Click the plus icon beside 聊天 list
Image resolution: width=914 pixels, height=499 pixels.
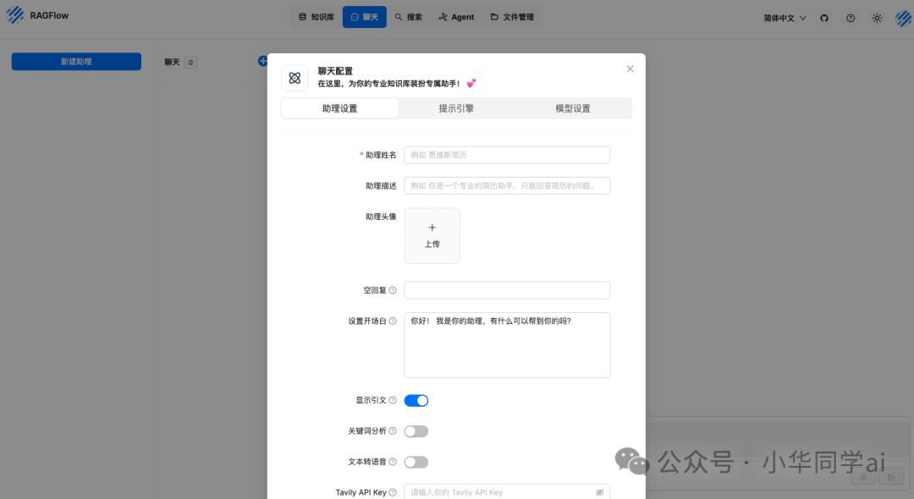(263, 61)
